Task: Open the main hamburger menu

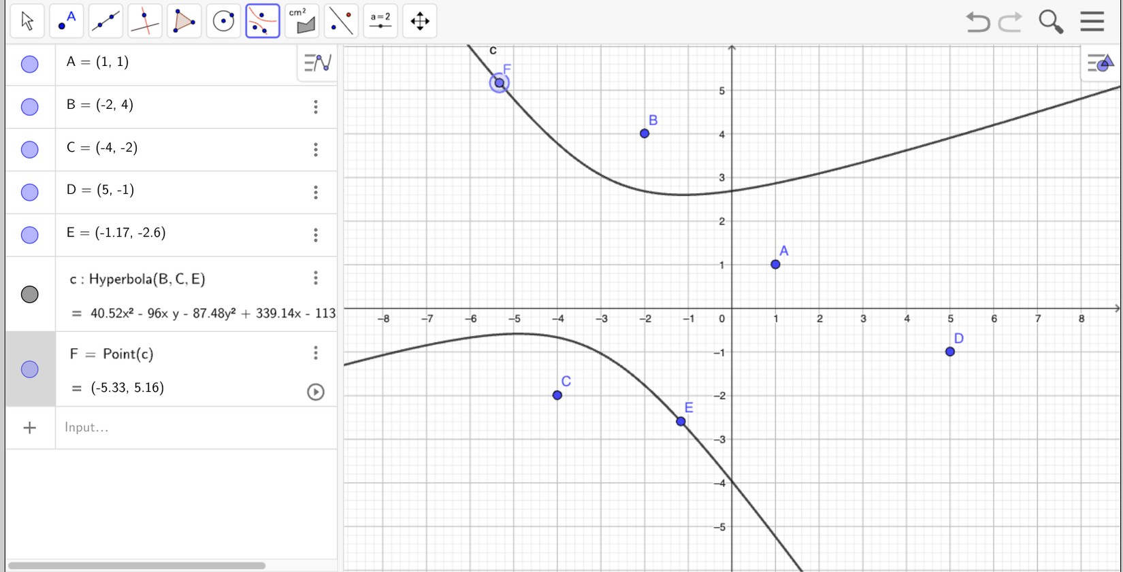Action: (1092, 22)
